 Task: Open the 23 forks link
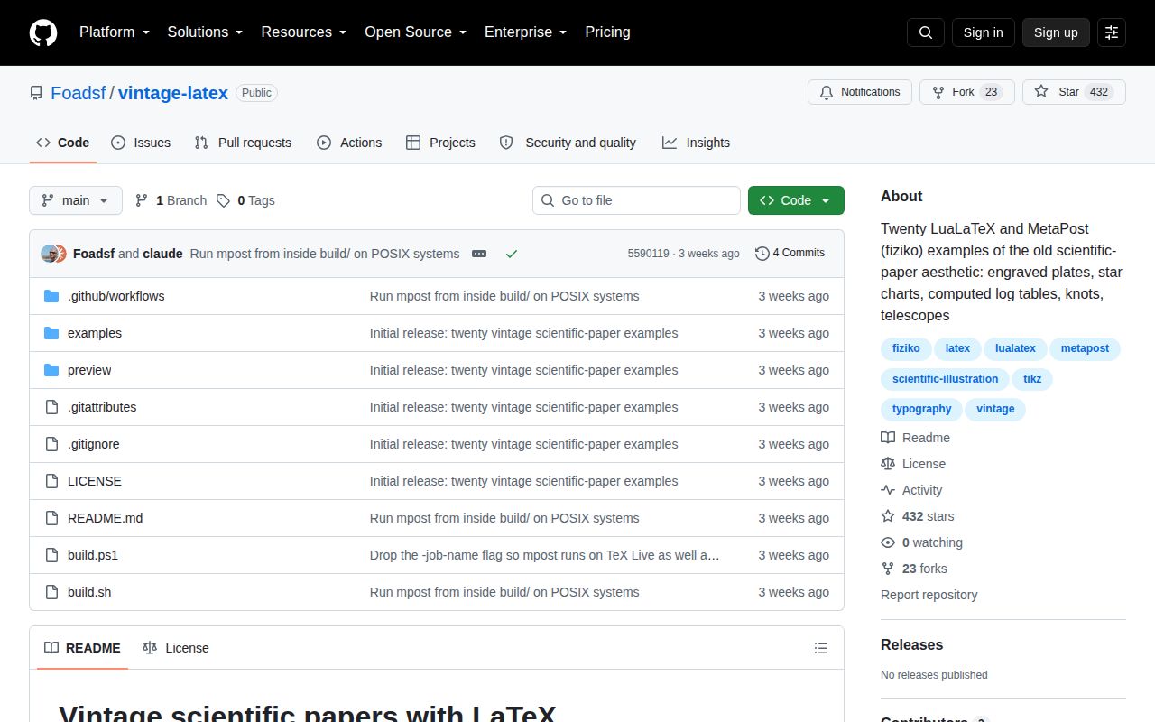[914, 569]
